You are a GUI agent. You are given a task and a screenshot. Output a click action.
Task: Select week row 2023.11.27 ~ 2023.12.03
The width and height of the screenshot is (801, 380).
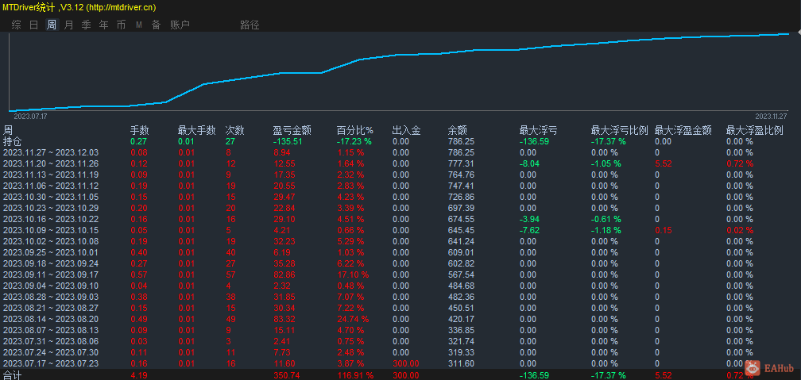51,152
